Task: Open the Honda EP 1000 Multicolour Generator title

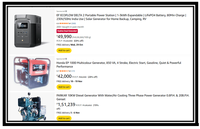Action: pyautogui.click(x=118, y=65)
